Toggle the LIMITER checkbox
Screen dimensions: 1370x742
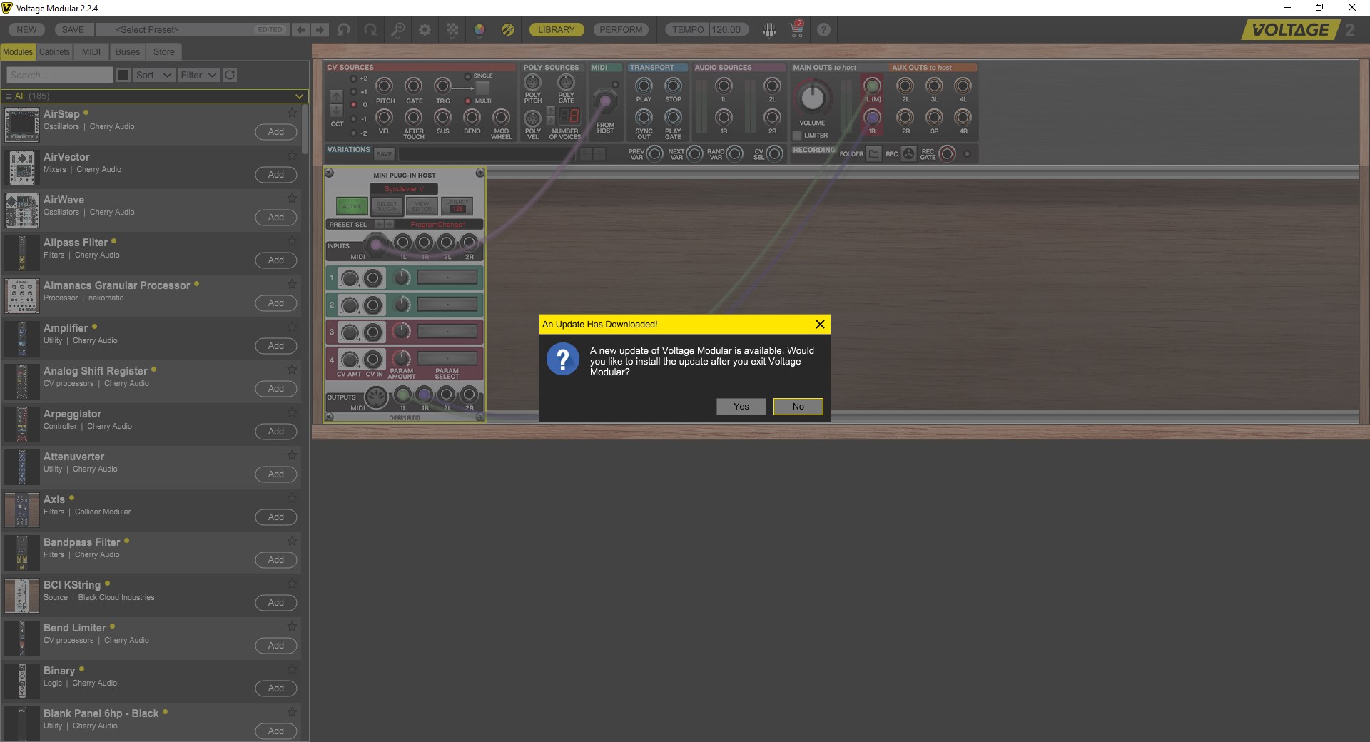(797, 136)
